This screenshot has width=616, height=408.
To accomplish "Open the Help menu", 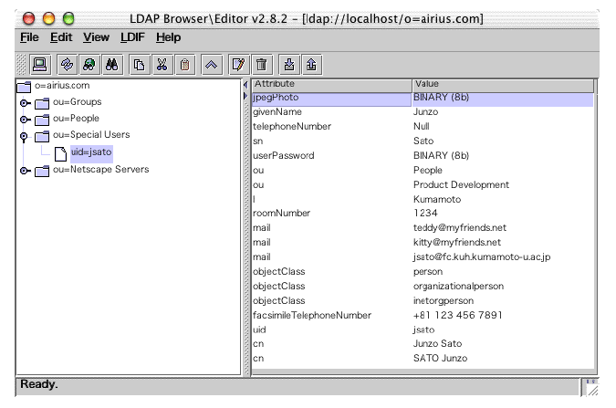I will tap(169, 37).
